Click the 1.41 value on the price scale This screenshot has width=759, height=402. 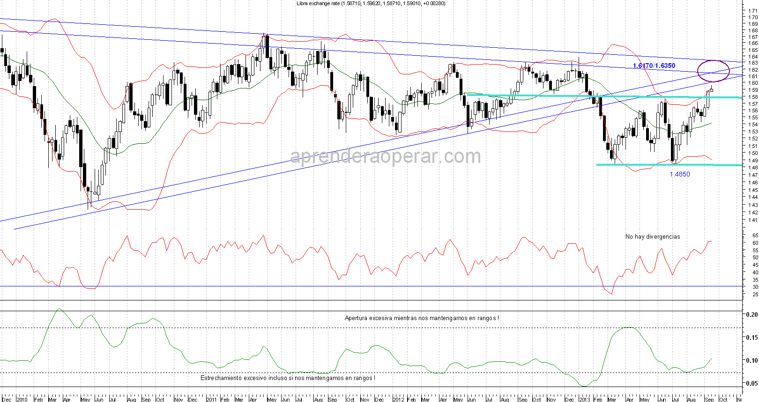point(753,220)
